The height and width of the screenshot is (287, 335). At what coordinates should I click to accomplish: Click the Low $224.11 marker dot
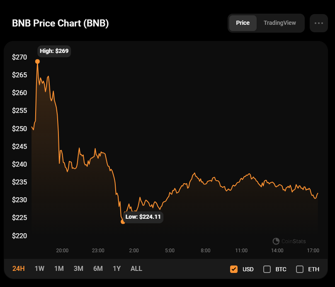click(x=123, y=222)
